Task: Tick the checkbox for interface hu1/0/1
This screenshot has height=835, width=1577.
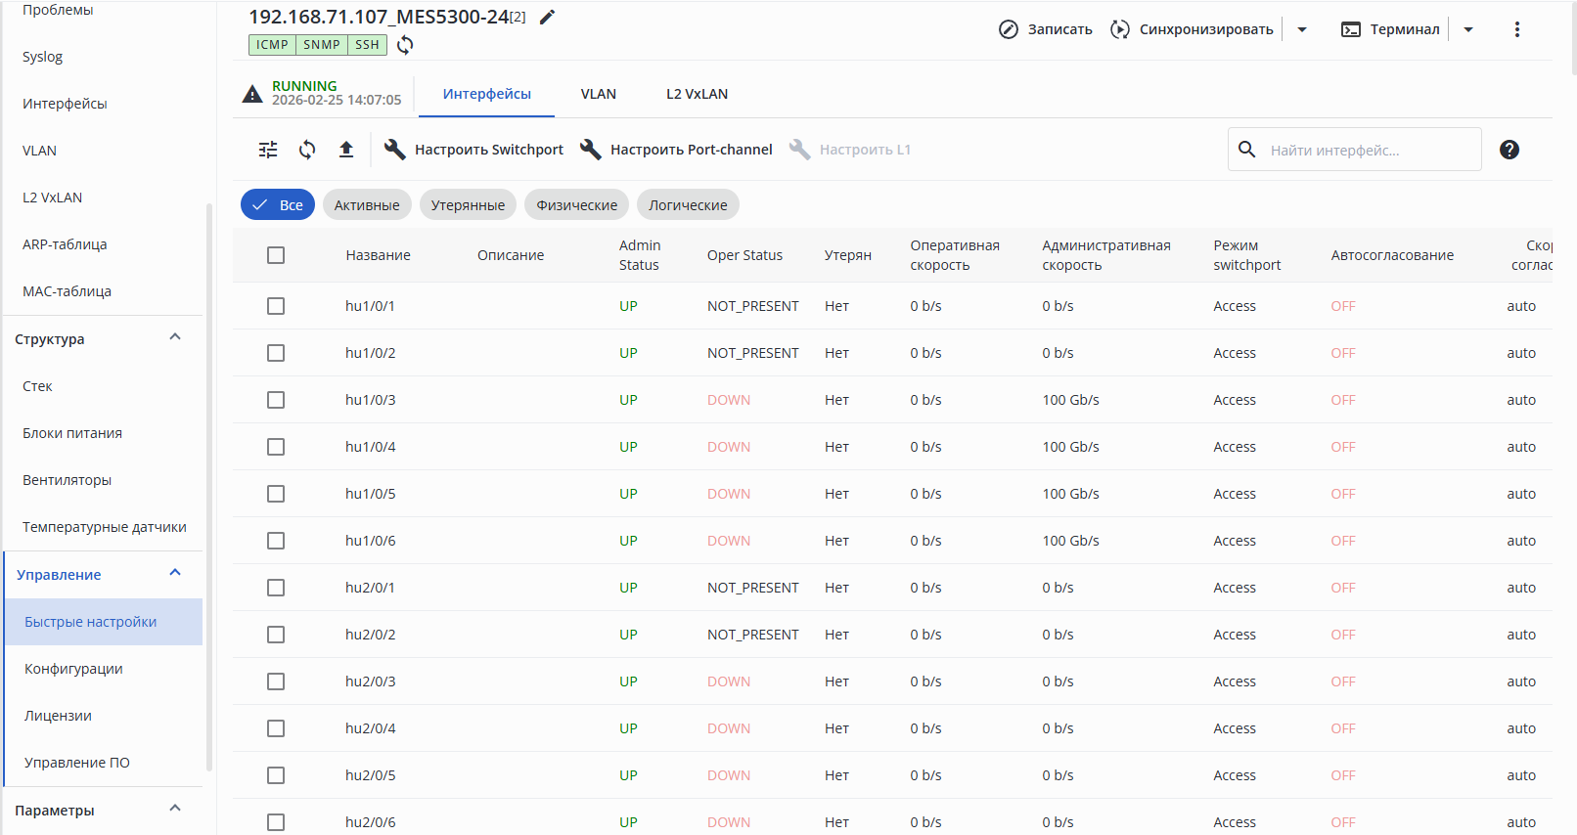Action: (276, 306)
